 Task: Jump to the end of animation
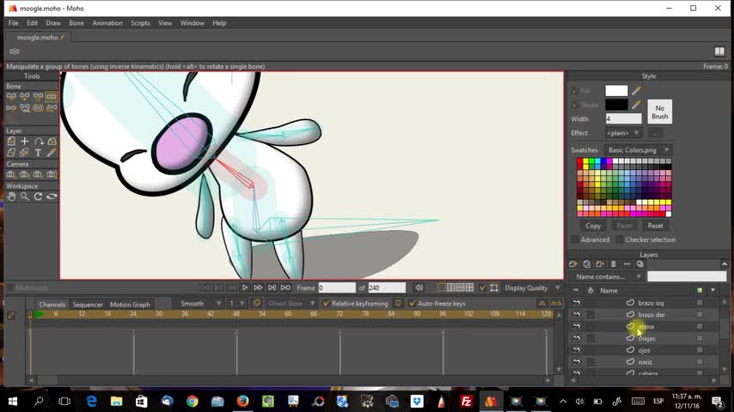pos(285,288)
